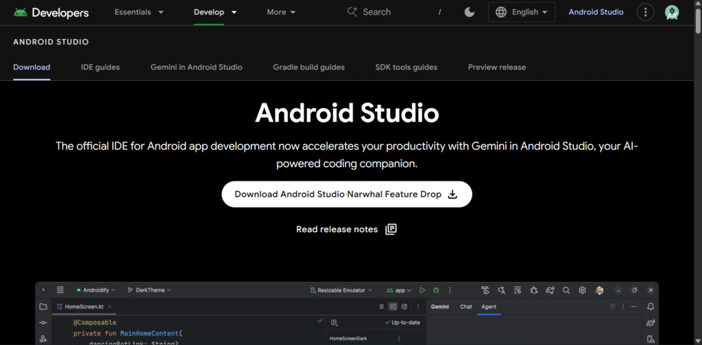
Task: Click the Android Studio logo in IDE toolbar
Action: (x=43, y=290)
